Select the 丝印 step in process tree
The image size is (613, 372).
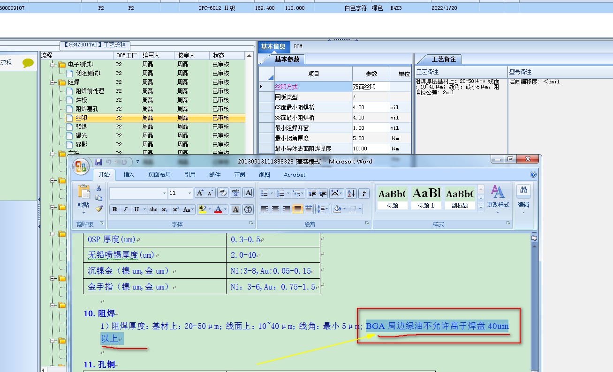[x=81, y=118]
